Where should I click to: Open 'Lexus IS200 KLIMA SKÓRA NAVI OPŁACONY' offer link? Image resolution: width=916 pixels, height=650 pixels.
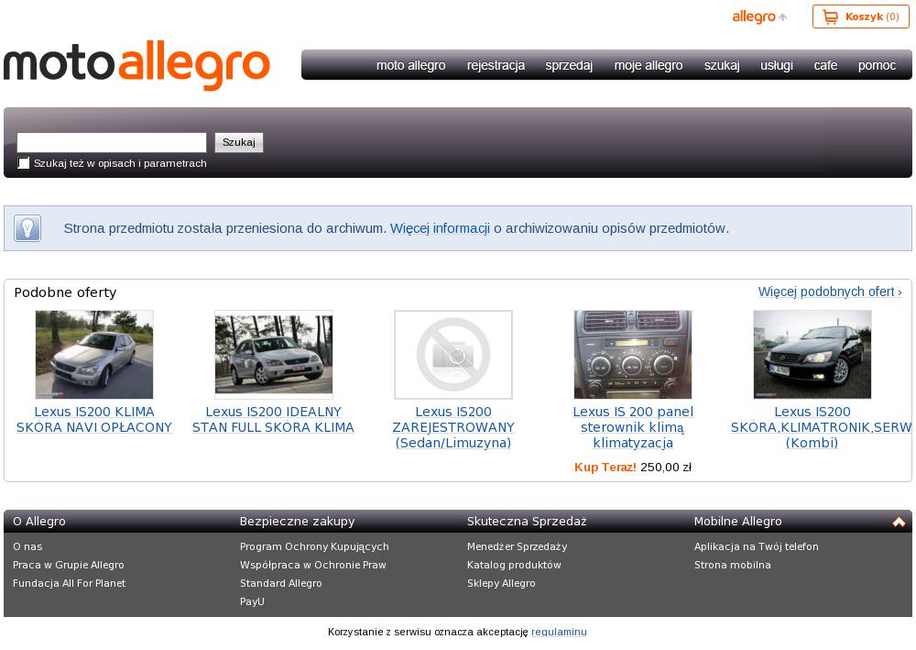[94, 420]
